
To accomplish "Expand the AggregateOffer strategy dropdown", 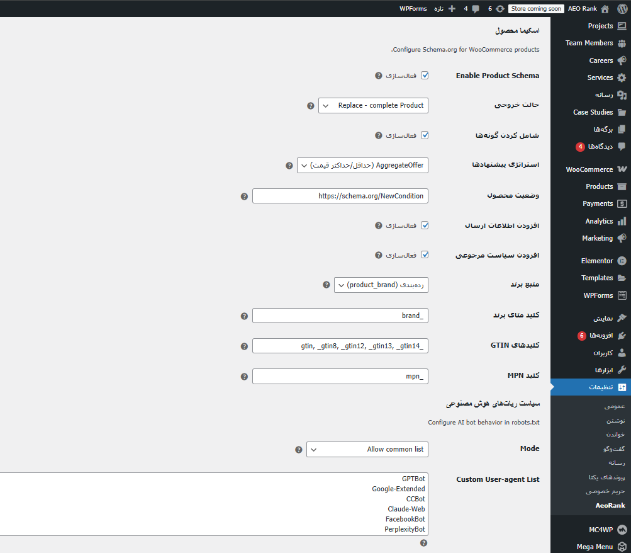I will 362,166.
